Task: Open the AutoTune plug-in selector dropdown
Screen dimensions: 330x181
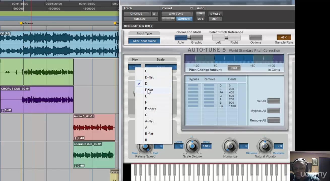Action: [141, 19]
